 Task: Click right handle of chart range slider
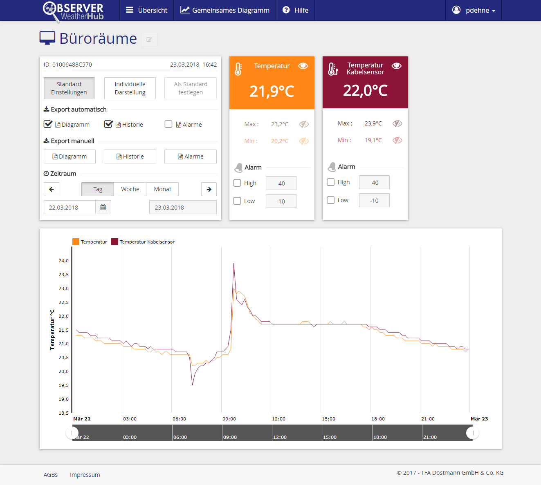pyautogui.click(x=472, y=433)
